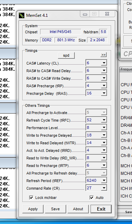Image resolution: width=132 pixels, height=224 pixels.
Task: Click the tWTR value 14
Action: click(89, 143)
